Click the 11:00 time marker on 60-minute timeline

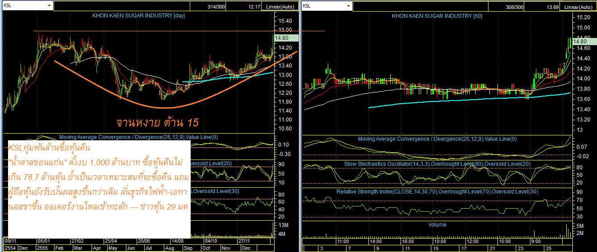[342, 240]
